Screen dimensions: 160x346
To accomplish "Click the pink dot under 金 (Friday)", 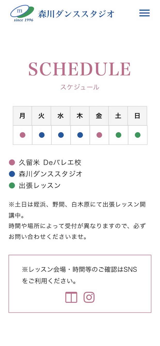I will (x=99, y=135).
